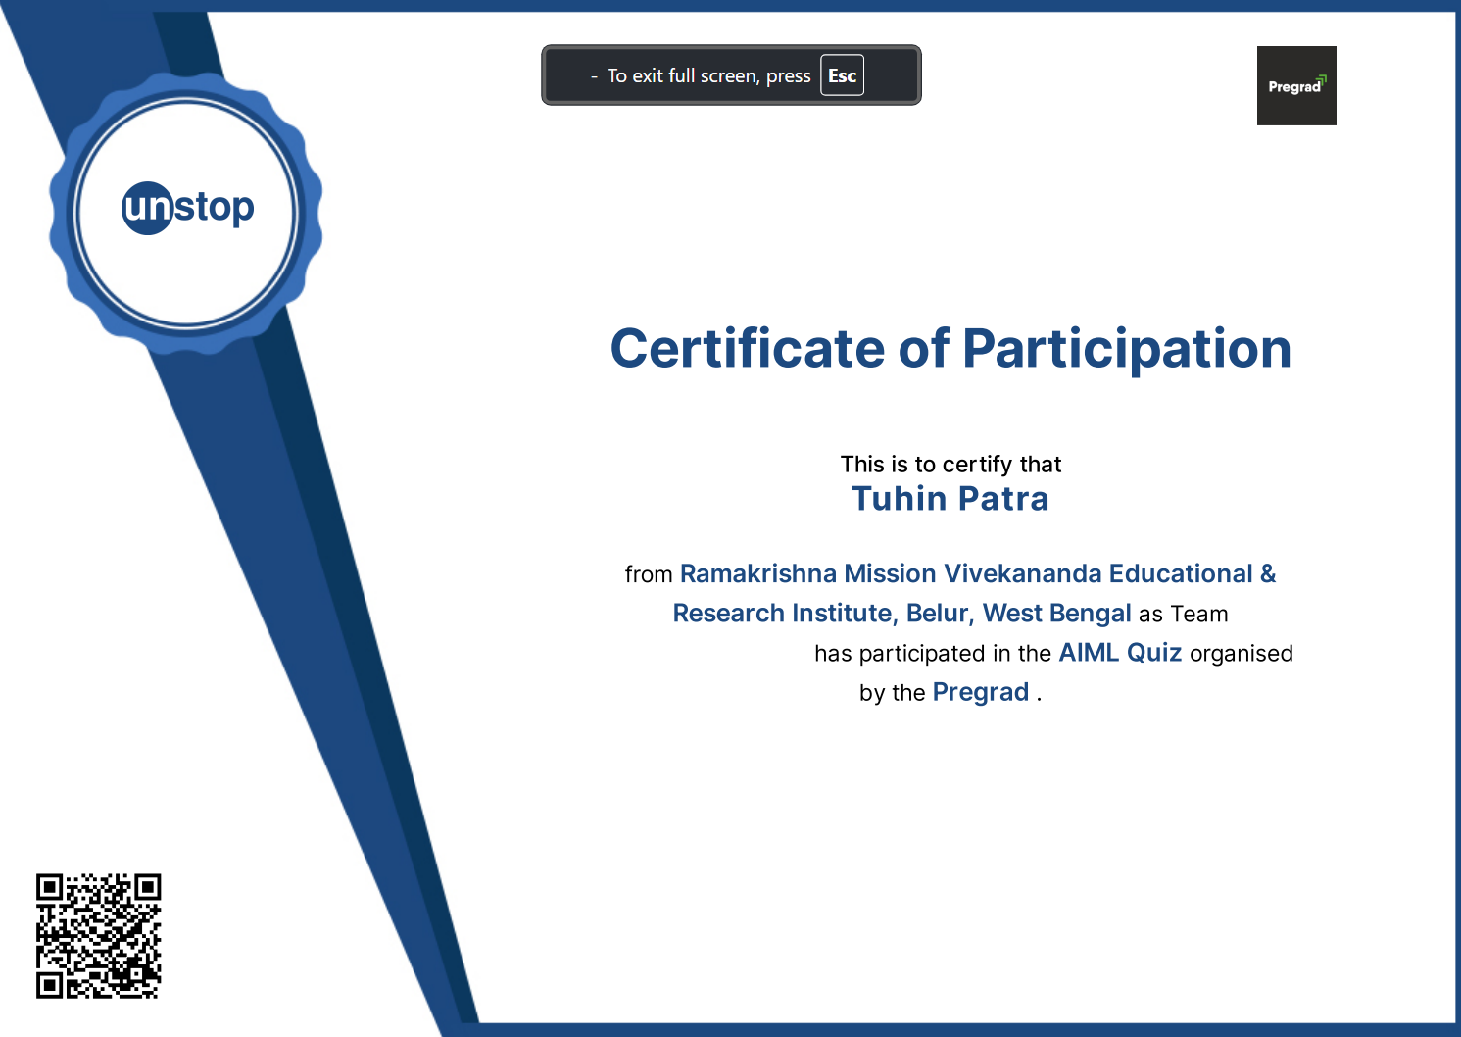This screenshot has height=1037, width=1461.
Task: Click the "un" circle in Unstop logo
Action: click(147, 208)
